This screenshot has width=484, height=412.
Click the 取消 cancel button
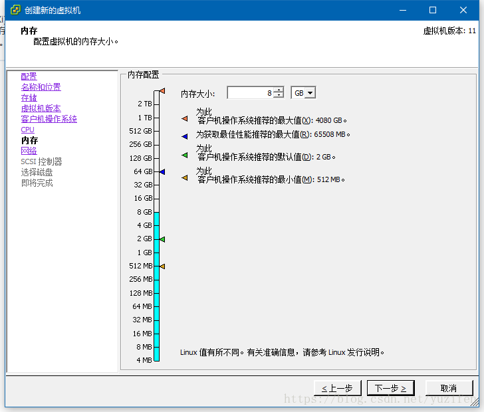[449, 388]
